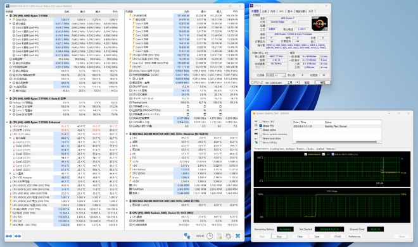The height and width of the screenshot is (247, 418).
Task: Collapse the Ryzen 7 9700X Enhanced section
Action: pos(7,122)
